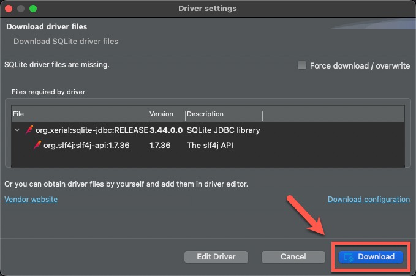Click the Description column header

click(x=224, y=114)
